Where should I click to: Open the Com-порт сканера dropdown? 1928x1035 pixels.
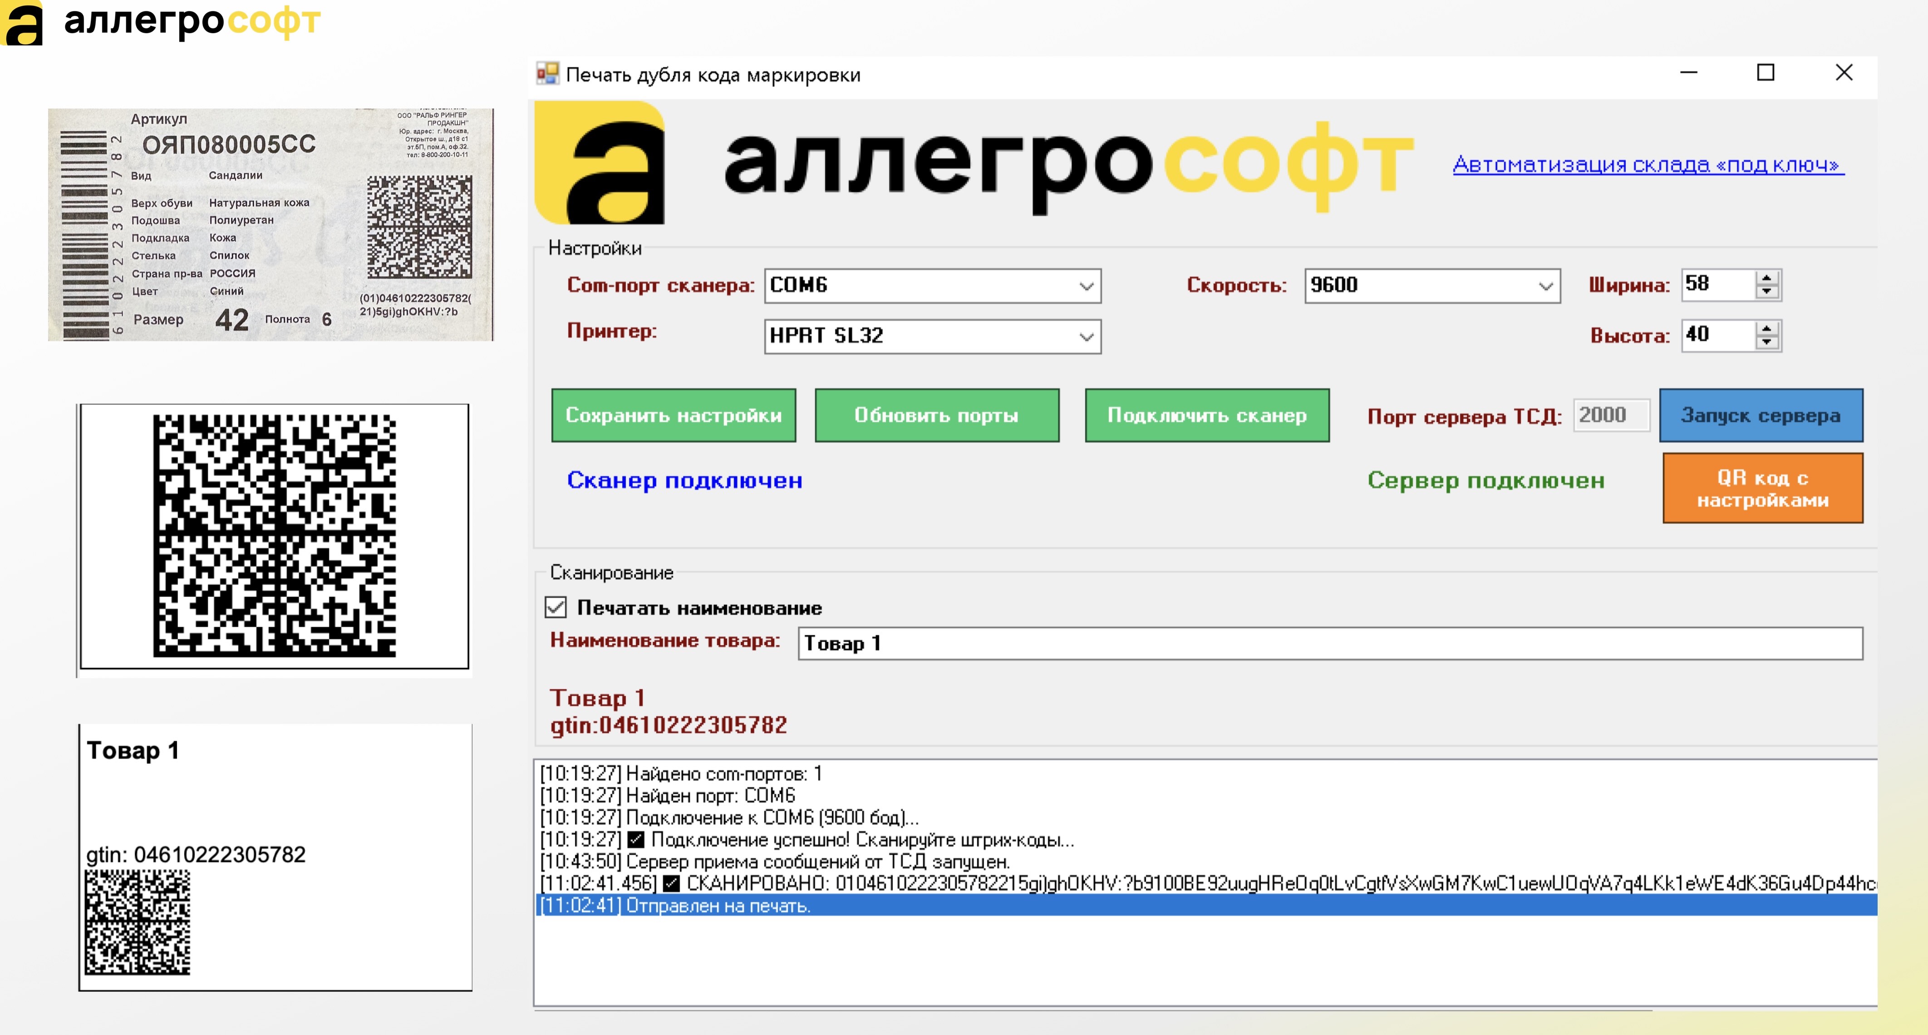tap(933, 286)
